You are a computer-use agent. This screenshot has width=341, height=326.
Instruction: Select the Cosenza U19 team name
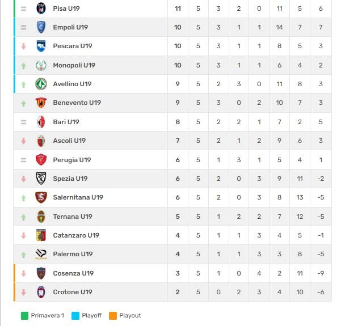click(x=73, y=273)
